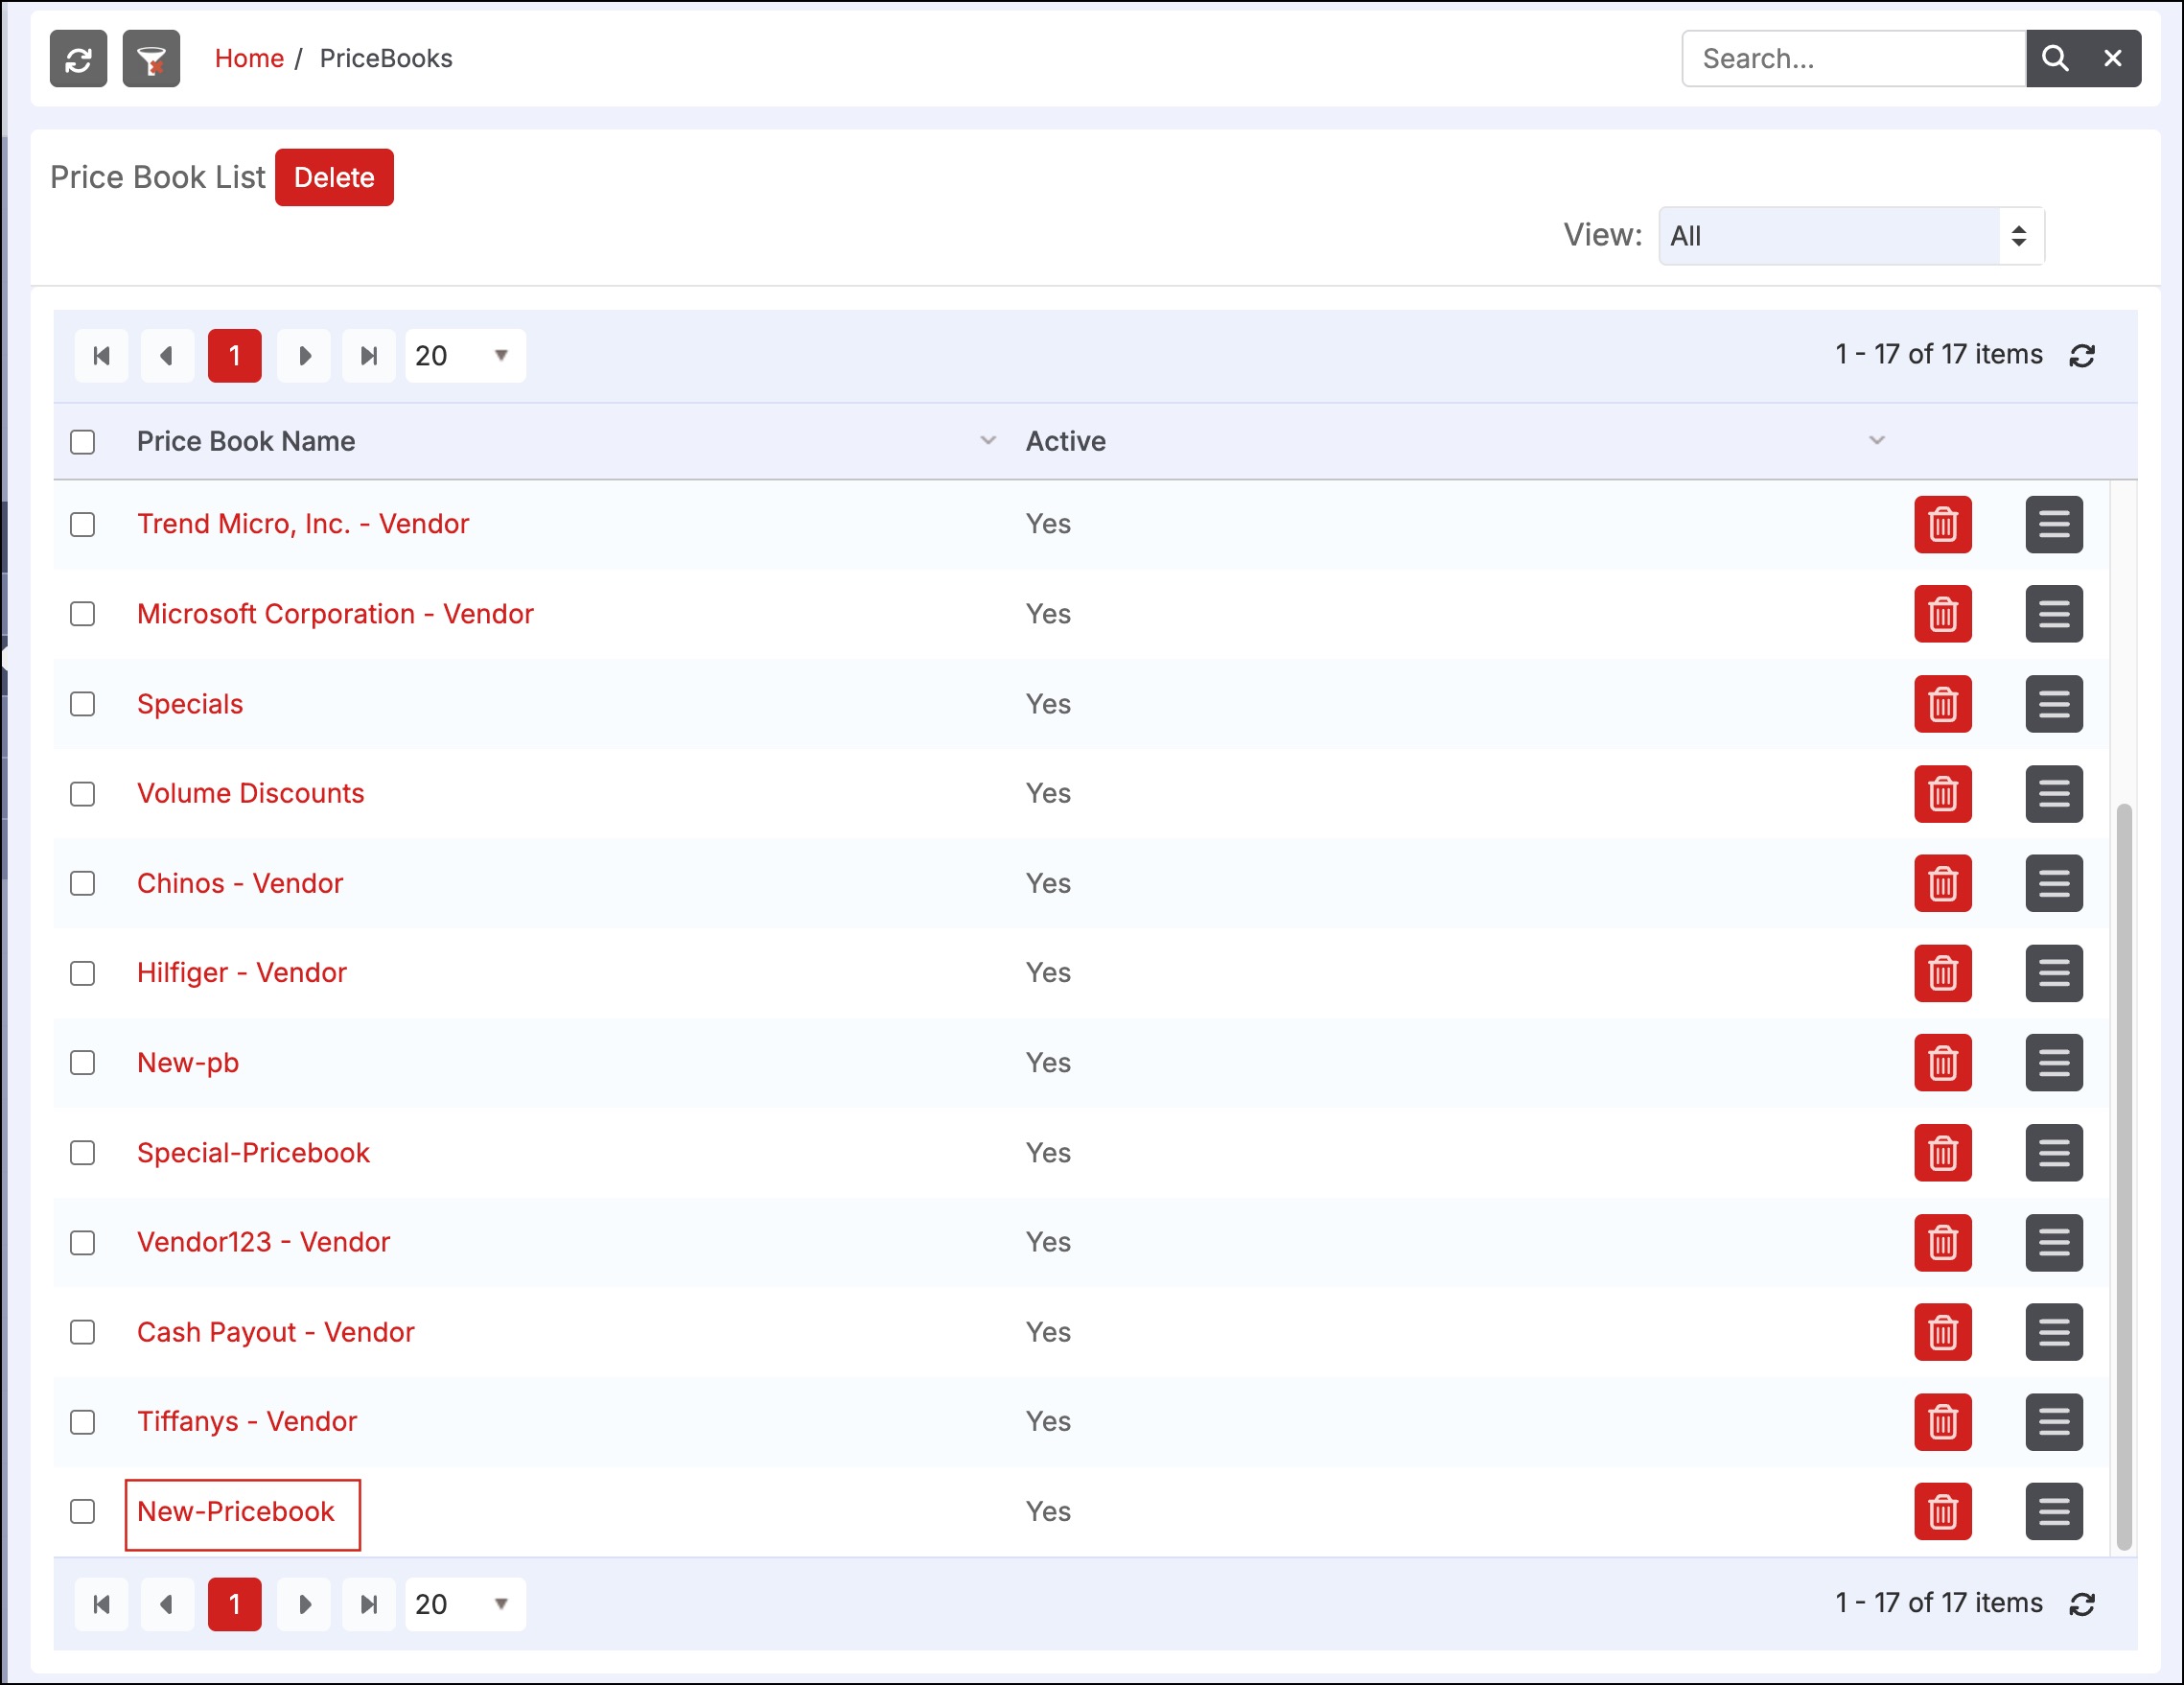Viewport: 2184px width, 1685px height.
Task: Delete the Microsoft Corporation - Vendor row
Action: [1943, 615]
